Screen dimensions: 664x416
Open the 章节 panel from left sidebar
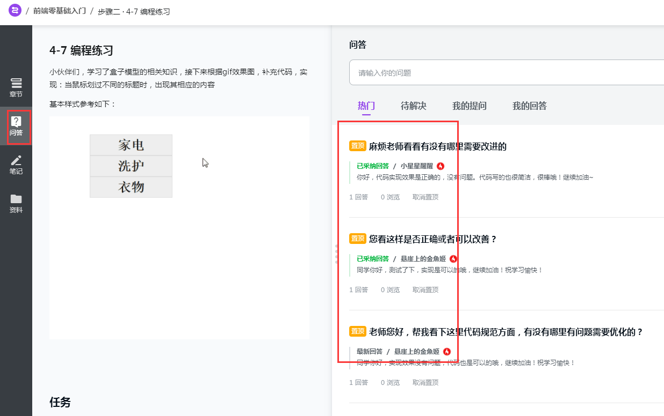pyautogui.click(x=16, y=88)
